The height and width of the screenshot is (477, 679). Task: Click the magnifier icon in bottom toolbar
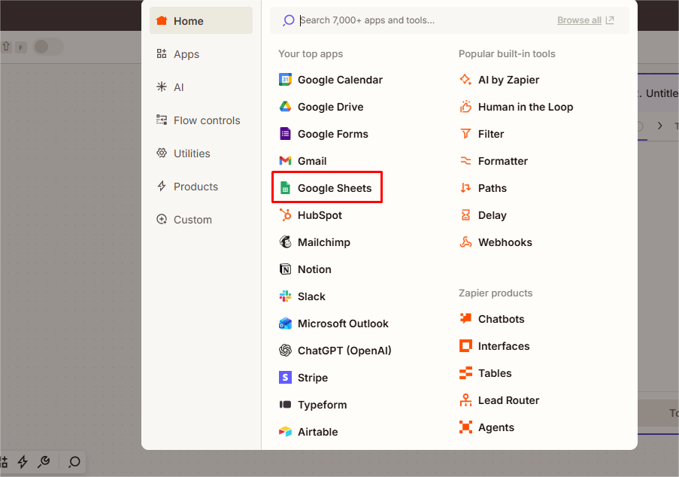[x=74, y=462]
